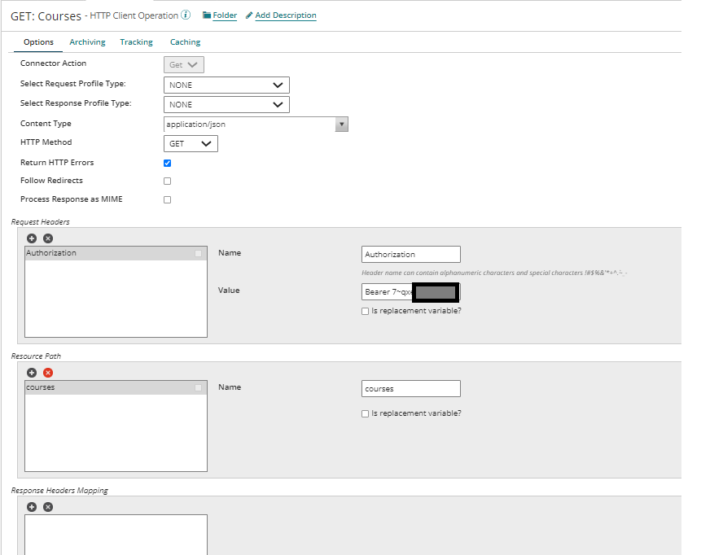The height and width of the screenshot is (555, 701).
Task: Delete the selected Request Header
Action: coord(47,238)
